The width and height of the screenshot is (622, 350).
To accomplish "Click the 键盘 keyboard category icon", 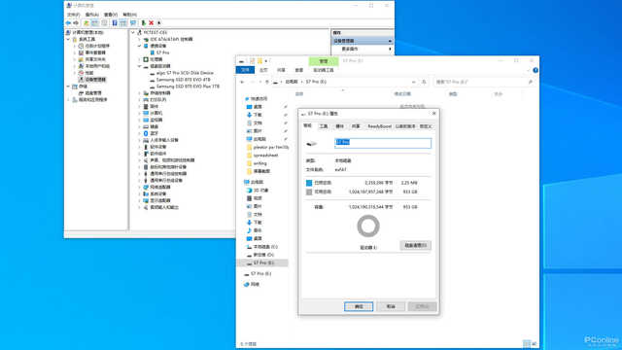I will (146, 126).
